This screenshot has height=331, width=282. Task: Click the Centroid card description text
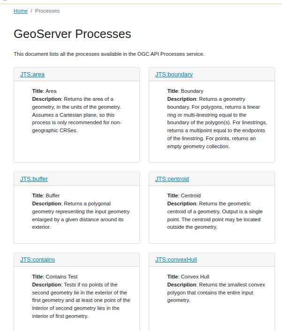click(x=215, y=215)
